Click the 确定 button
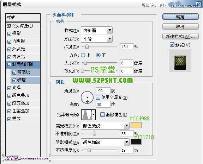The image size is (203, 164). click(x=180, y=17)
